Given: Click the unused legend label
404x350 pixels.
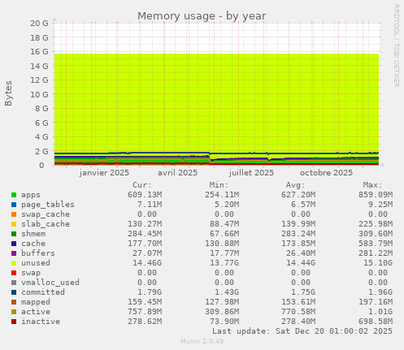Looking at the screenshot, I should pos(36,263).
